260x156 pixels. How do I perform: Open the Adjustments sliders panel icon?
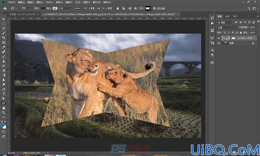[x=212, y=43]
